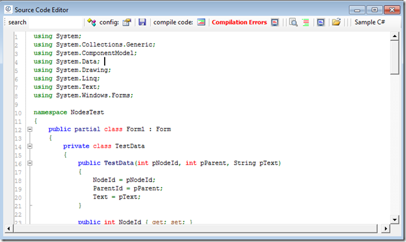The image size is (406, 242).
Task: Click the config label text
Action: tap(109, 23)
